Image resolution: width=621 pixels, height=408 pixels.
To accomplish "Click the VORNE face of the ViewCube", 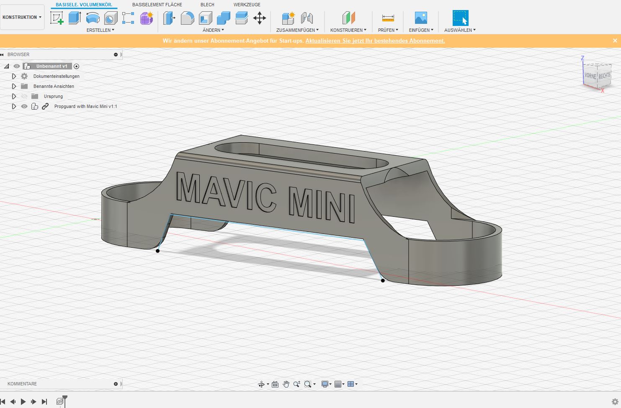I will click(x=590, y=76).
